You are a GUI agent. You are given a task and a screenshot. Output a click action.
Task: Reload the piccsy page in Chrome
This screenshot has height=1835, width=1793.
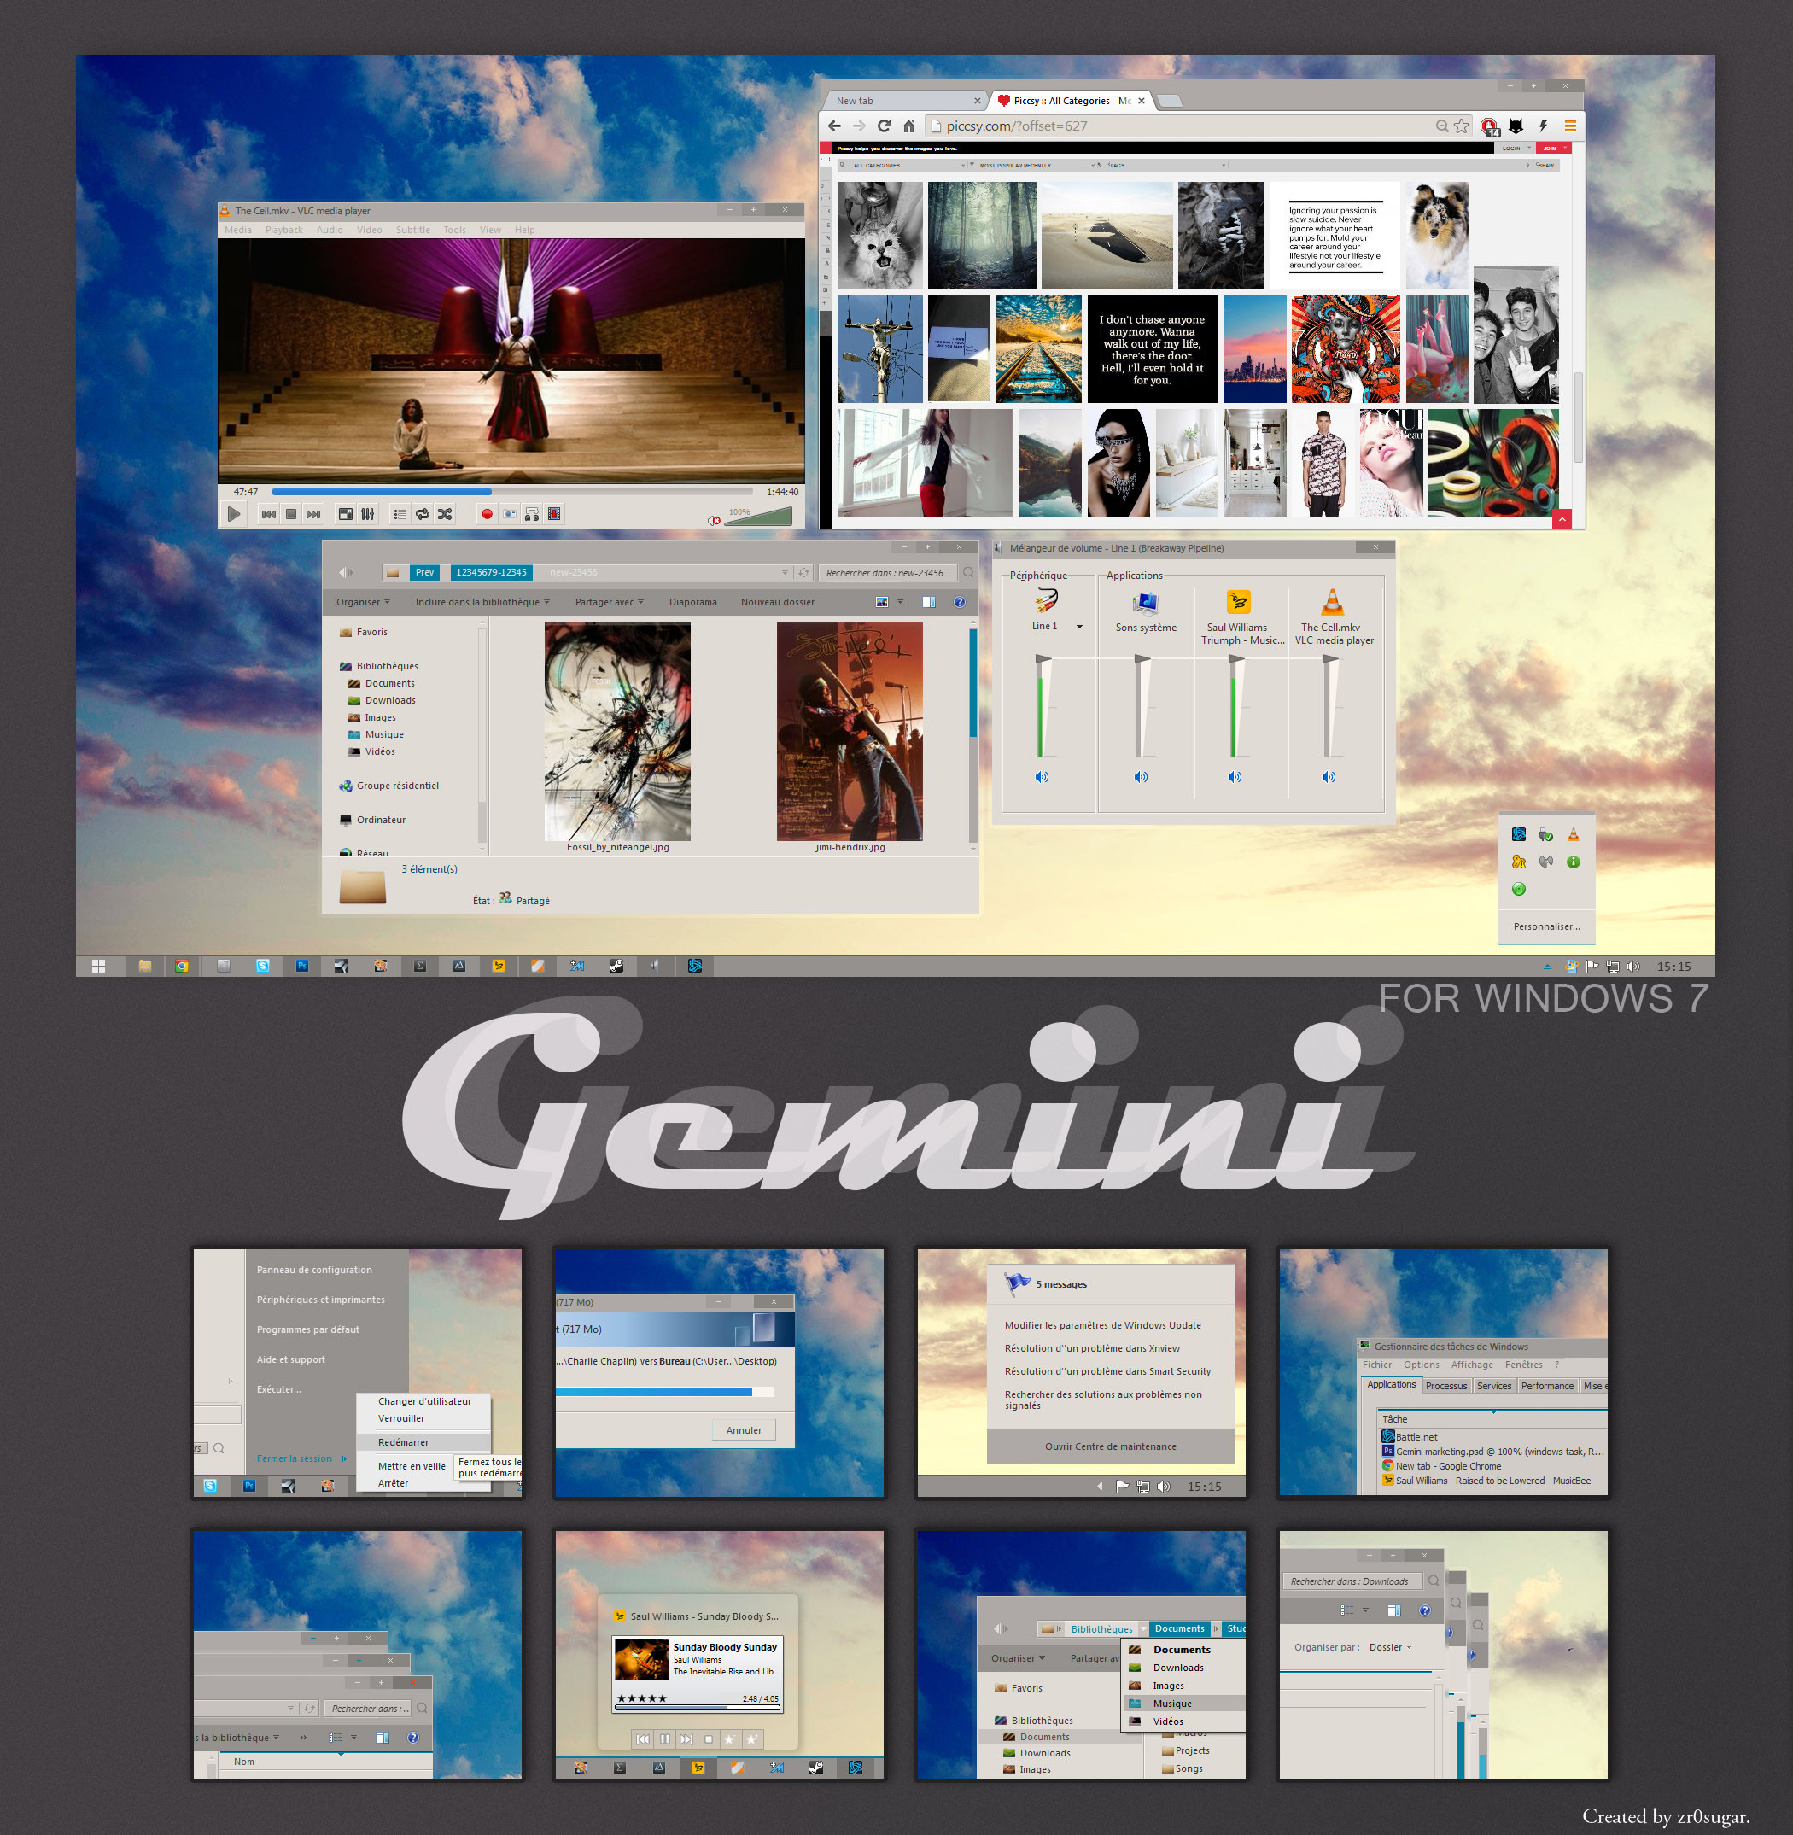tap(884, 126)
